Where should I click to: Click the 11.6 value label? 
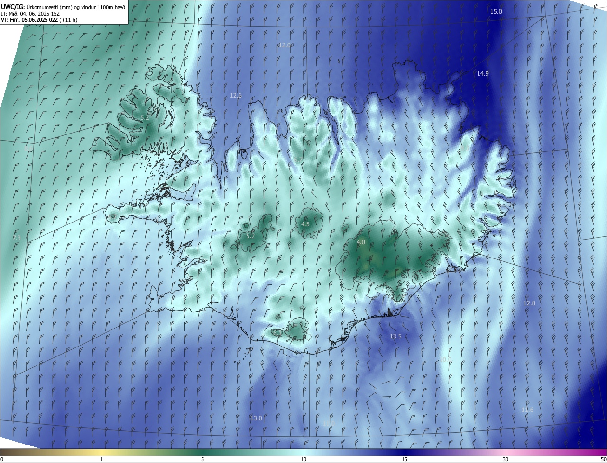527,410
